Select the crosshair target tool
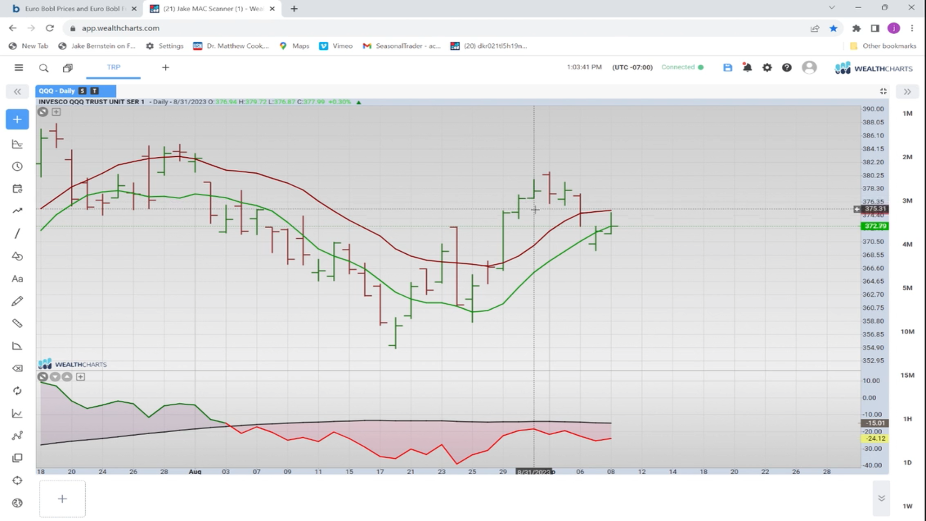Image resolution: width=926 pixels, height=521 pixels. click(x=17, y=480)
